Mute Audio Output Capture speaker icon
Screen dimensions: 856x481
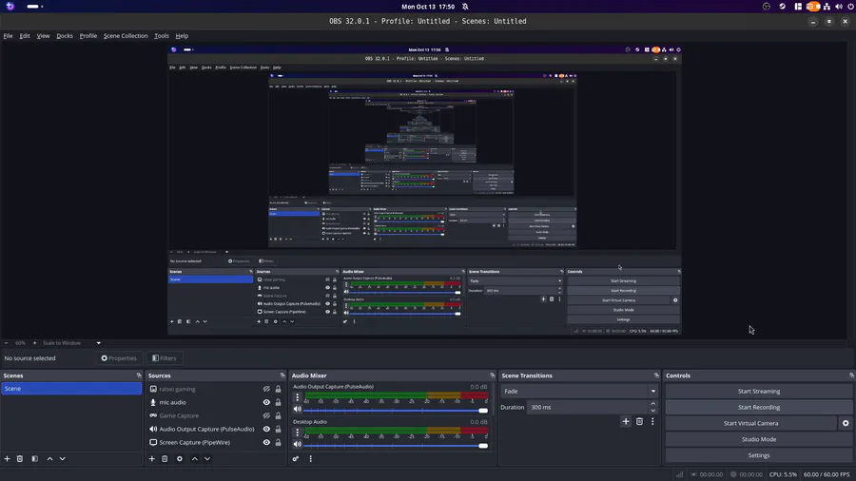298,410
